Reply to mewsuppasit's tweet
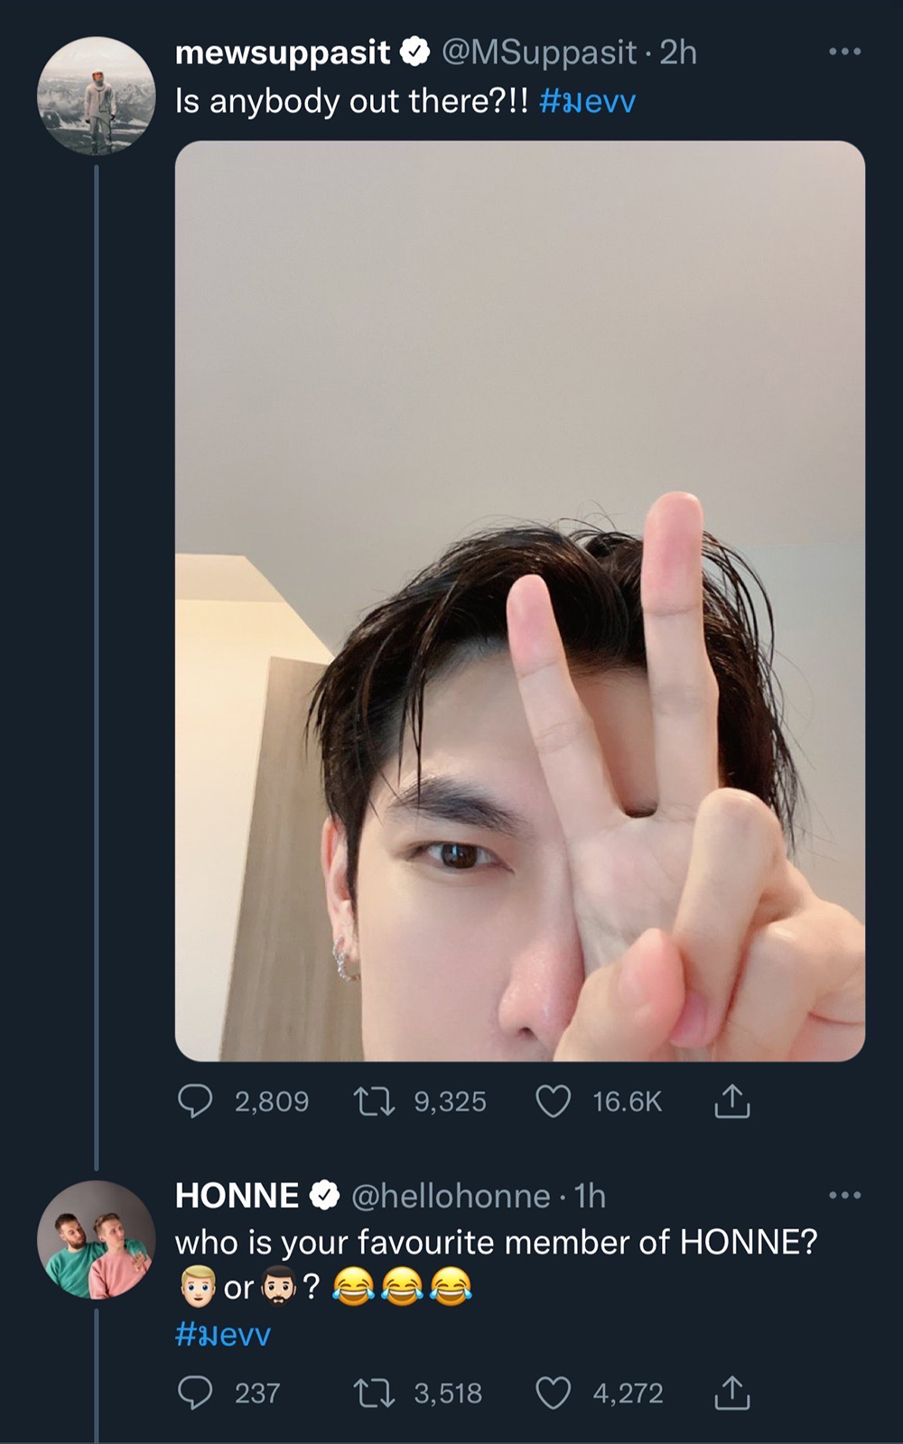 (195, 1101)
